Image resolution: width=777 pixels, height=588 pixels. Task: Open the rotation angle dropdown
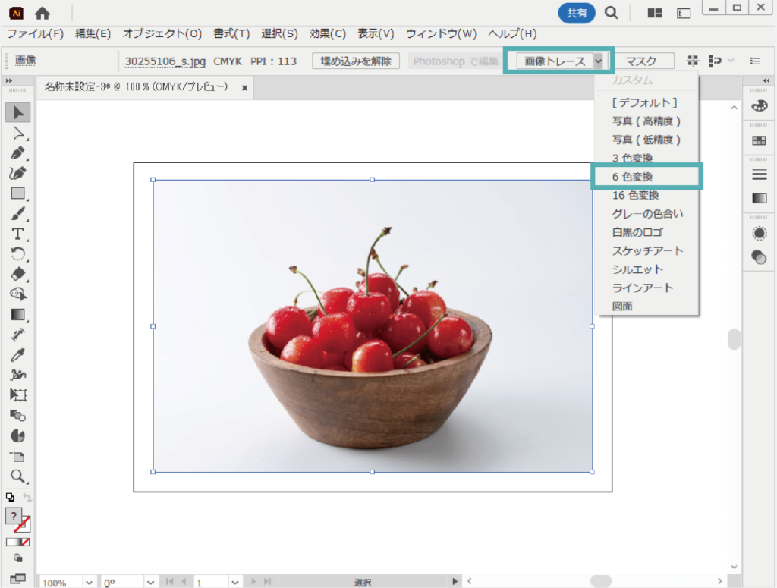(x=150, y=582)
